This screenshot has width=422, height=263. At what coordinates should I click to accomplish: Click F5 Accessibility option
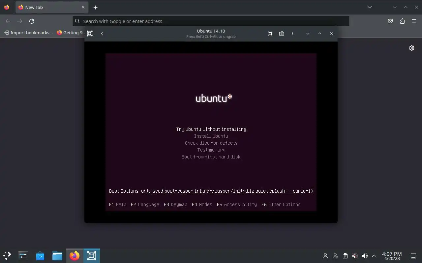point(237,204)
